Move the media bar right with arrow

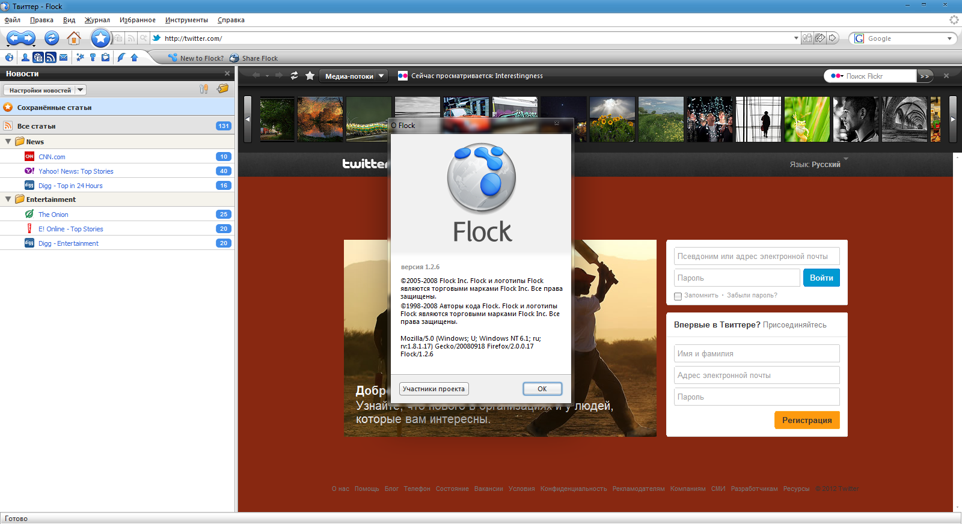(x=952, y=119)
